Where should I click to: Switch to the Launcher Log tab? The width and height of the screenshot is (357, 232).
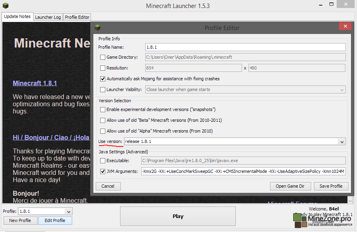(x=48, y=17)
